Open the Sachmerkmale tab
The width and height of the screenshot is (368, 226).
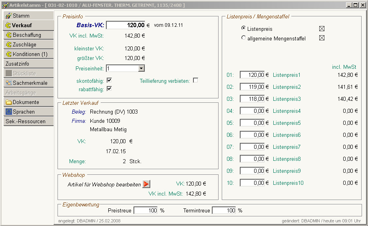29,83
